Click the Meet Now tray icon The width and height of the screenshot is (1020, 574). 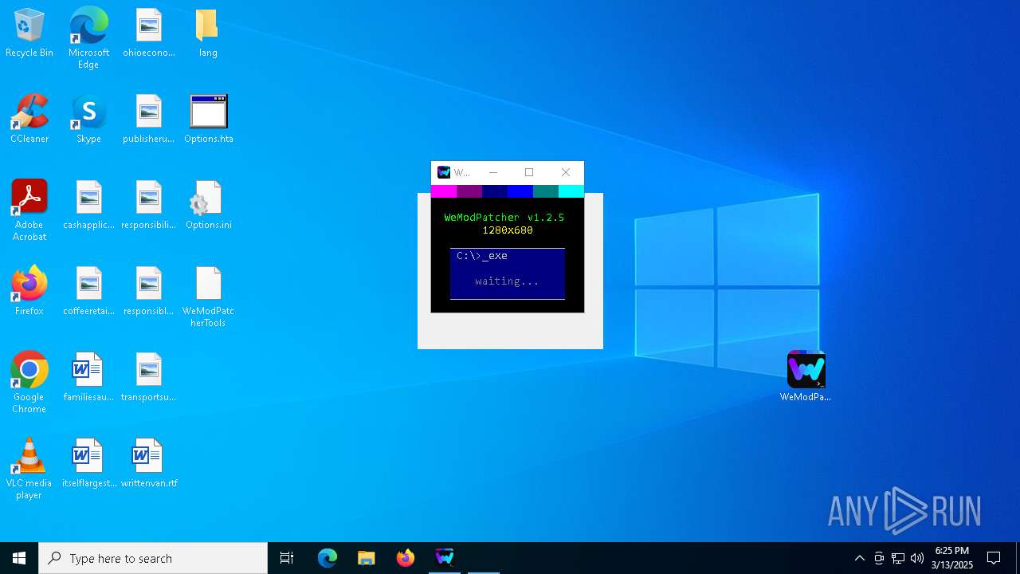point(879,558)
